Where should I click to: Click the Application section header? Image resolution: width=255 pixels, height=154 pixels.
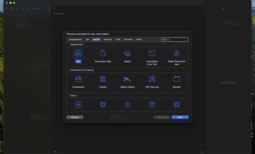pos(76,44)
